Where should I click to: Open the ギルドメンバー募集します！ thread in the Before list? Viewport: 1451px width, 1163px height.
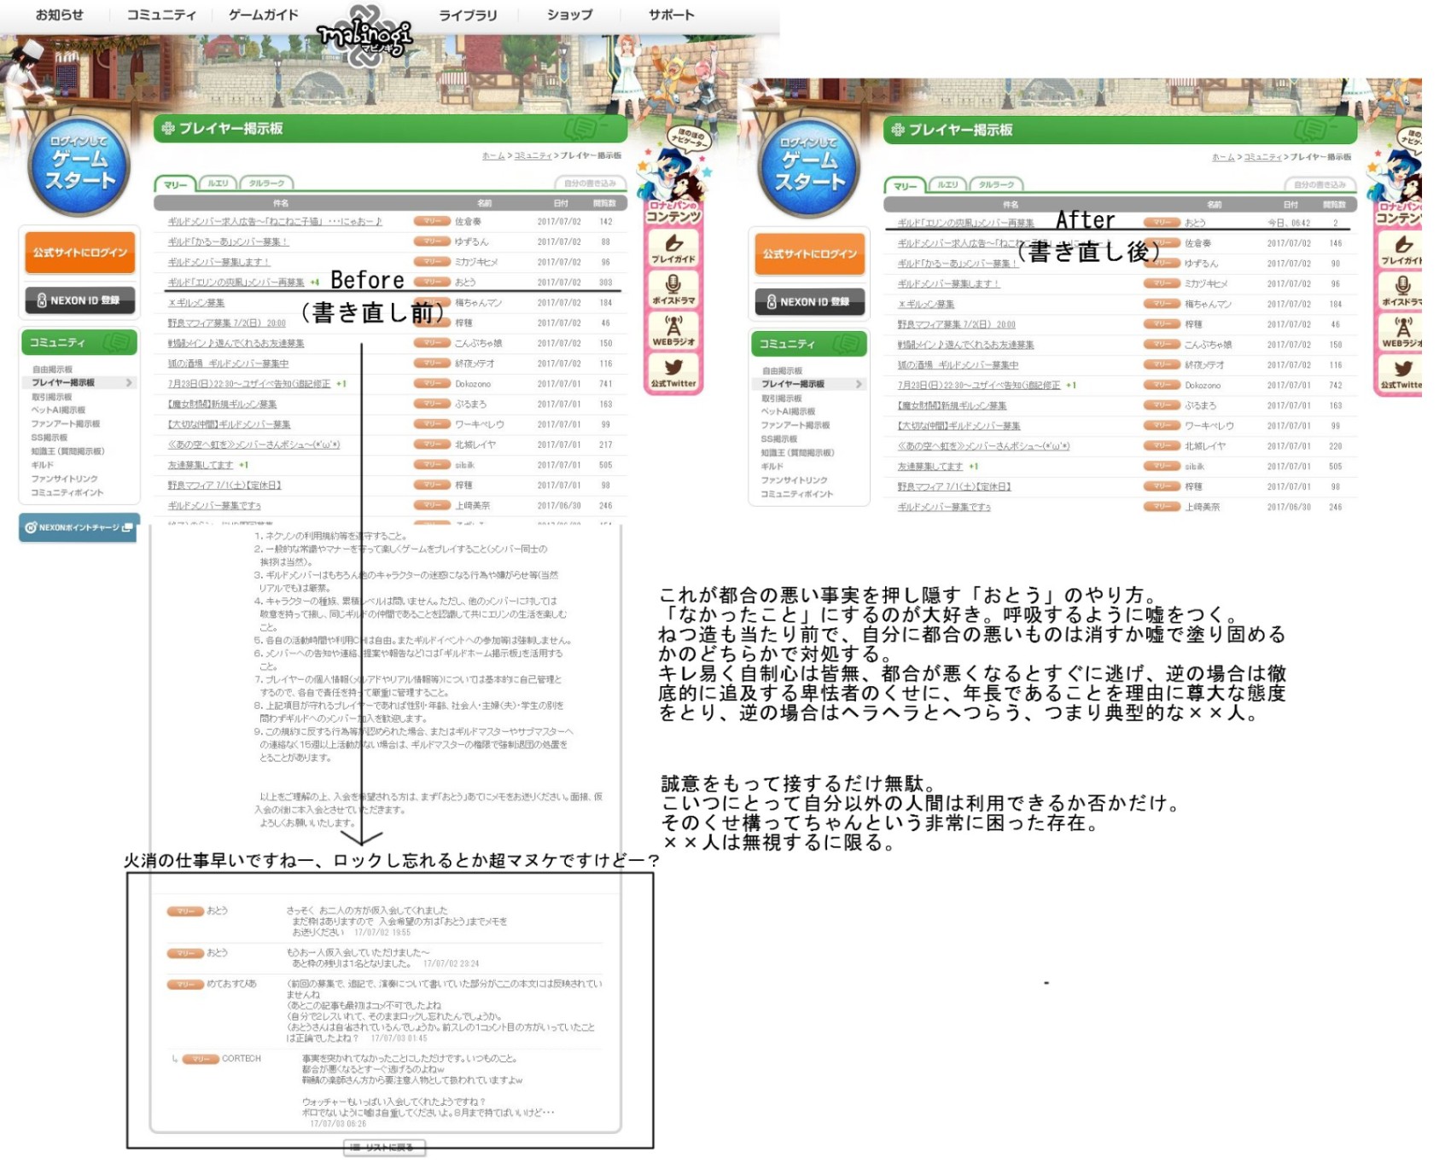tap(219, 262)
